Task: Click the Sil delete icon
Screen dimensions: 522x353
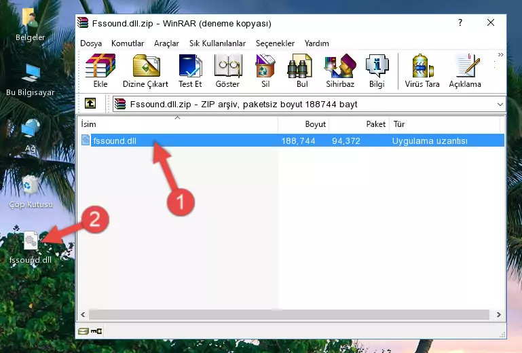Action: coord(265,71)
